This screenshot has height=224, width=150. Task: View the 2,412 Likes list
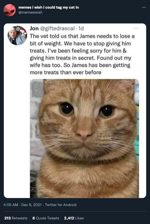(x=74, y=218)
